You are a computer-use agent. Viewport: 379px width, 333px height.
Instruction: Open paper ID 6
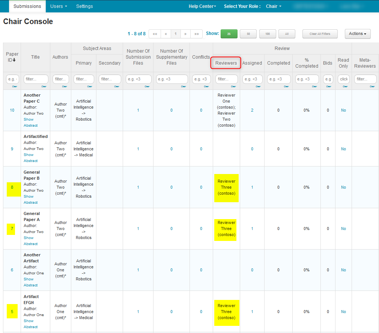tap(12, 270)
